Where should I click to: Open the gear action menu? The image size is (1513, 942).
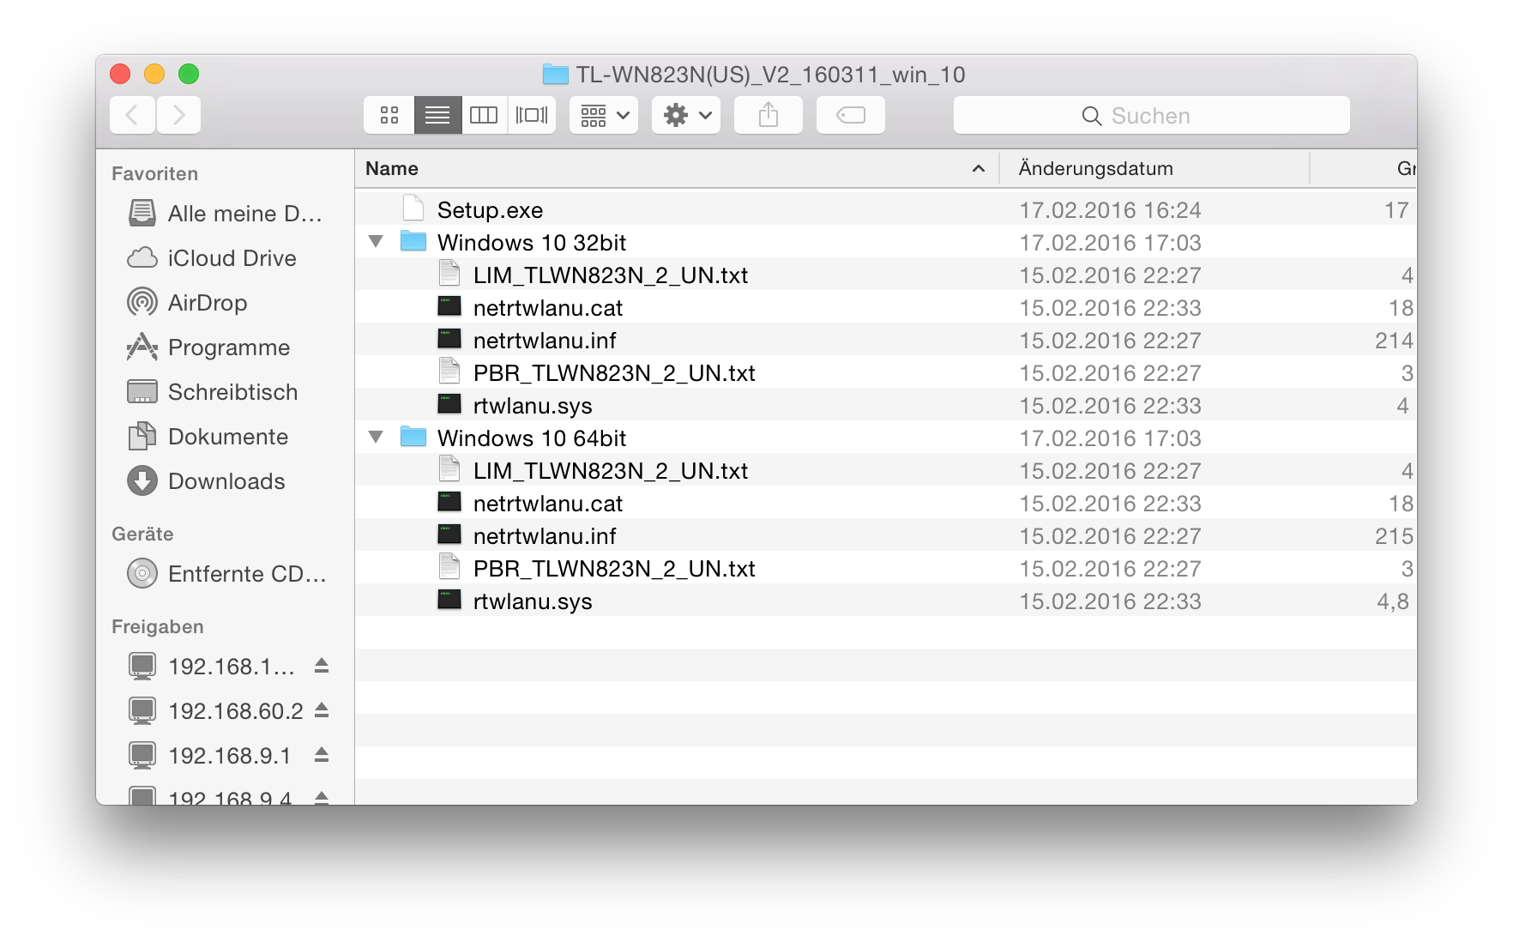686,115
